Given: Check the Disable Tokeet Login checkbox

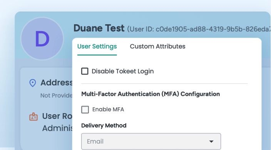Looking at the screenshot, I should point(85,71).
